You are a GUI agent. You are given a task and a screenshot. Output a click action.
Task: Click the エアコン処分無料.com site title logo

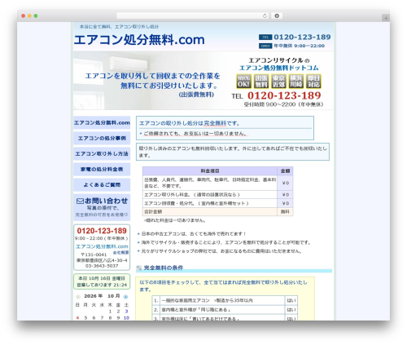pos(139,40)
